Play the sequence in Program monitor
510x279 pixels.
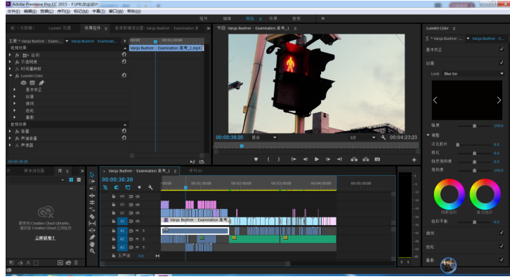pos(317,159)
